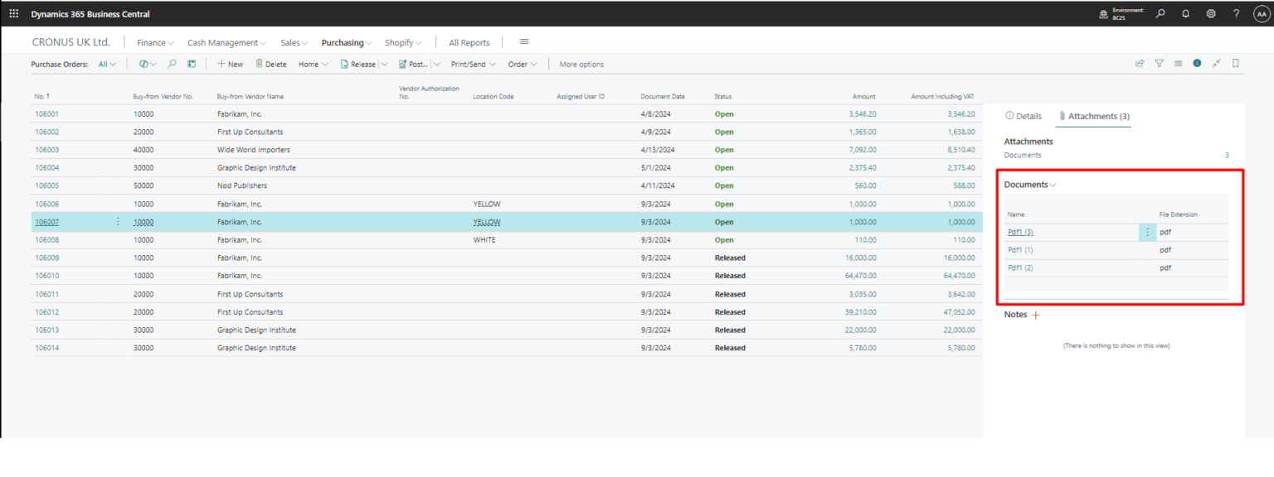Open the Pdf1 (3) attachment link
This screenshot has width=1274, height=477.
pyautogui.click(x=1020, y=232)
